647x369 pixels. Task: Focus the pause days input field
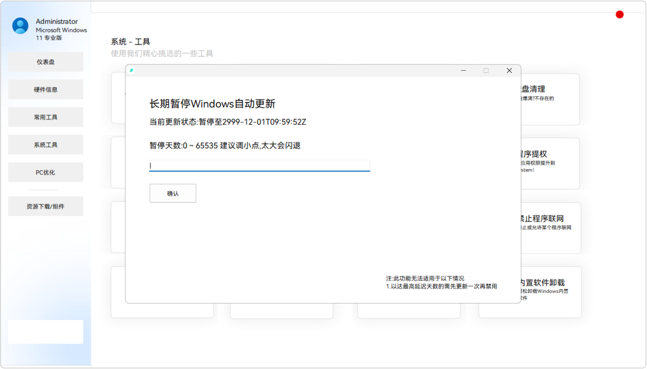[259, 166]
